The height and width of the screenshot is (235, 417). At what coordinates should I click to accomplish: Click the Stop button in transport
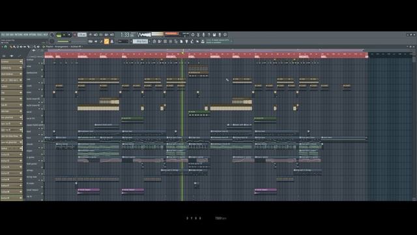tap(69, 35)
